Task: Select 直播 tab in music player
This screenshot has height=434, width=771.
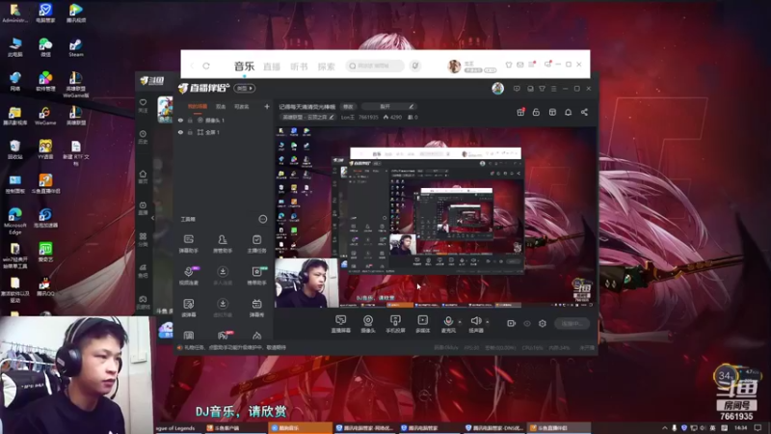Action: click(272, 67)
